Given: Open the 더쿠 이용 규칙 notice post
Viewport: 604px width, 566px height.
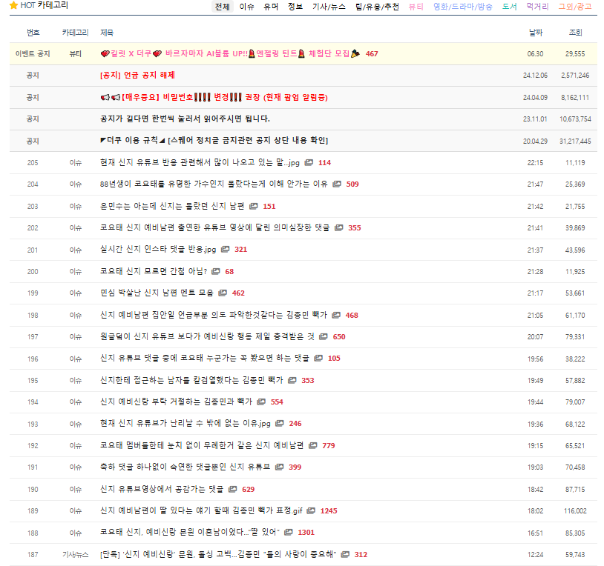Looking at the screenshot, I should [x=214, y=141].
